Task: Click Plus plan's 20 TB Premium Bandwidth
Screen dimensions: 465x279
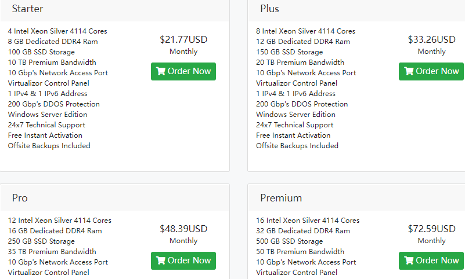Action: point(300,63)
